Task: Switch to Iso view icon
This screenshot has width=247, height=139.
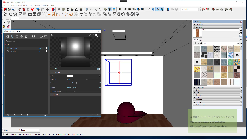Action: (x=59, y=9)
